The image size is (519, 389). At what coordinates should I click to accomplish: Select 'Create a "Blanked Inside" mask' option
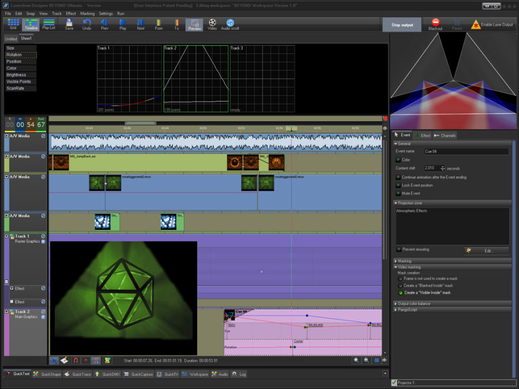point(401,285)
